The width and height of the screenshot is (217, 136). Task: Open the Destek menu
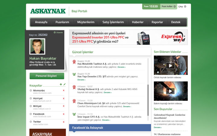point(176,22)
